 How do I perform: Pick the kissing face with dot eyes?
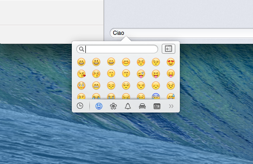click(111, 74)
